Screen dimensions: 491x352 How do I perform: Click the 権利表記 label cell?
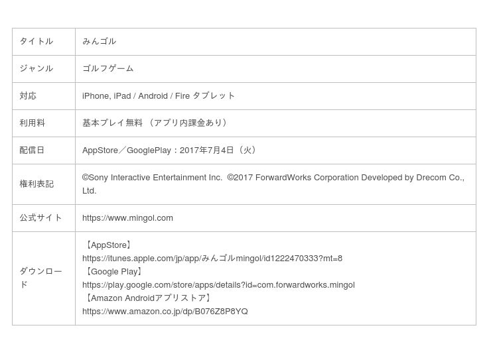[36, 184]
